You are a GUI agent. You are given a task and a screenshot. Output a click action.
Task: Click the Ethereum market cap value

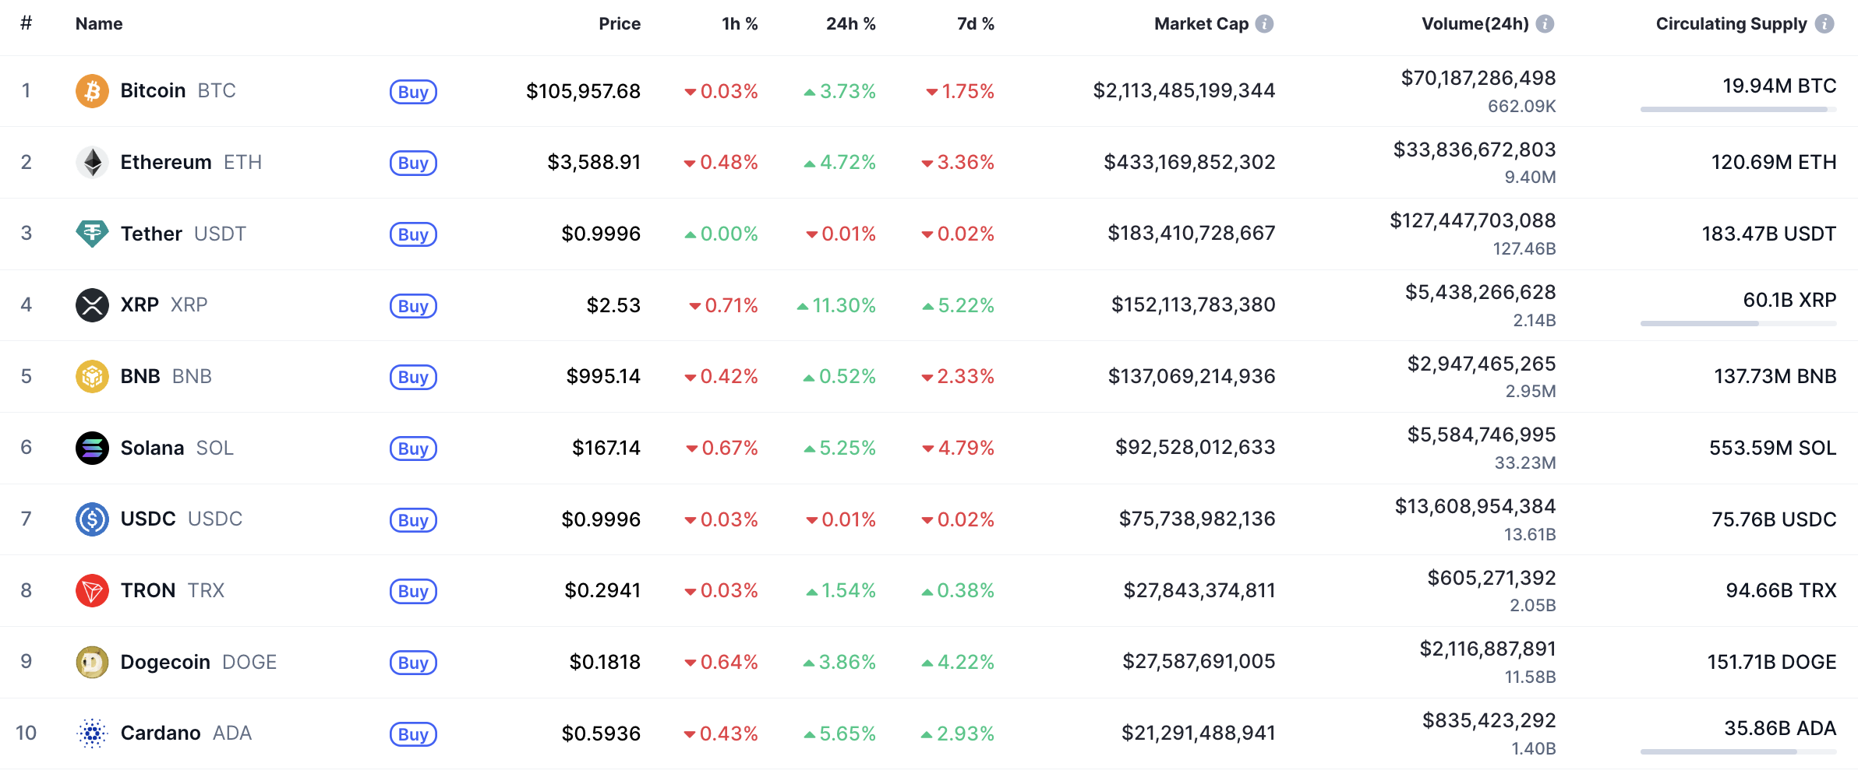(x=1189, y=162)
